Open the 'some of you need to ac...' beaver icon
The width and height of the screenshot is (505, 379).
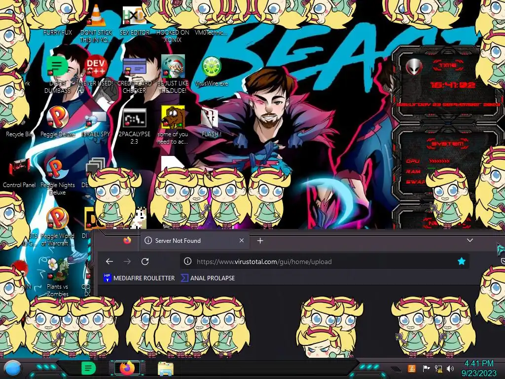[x=173, y=125]
